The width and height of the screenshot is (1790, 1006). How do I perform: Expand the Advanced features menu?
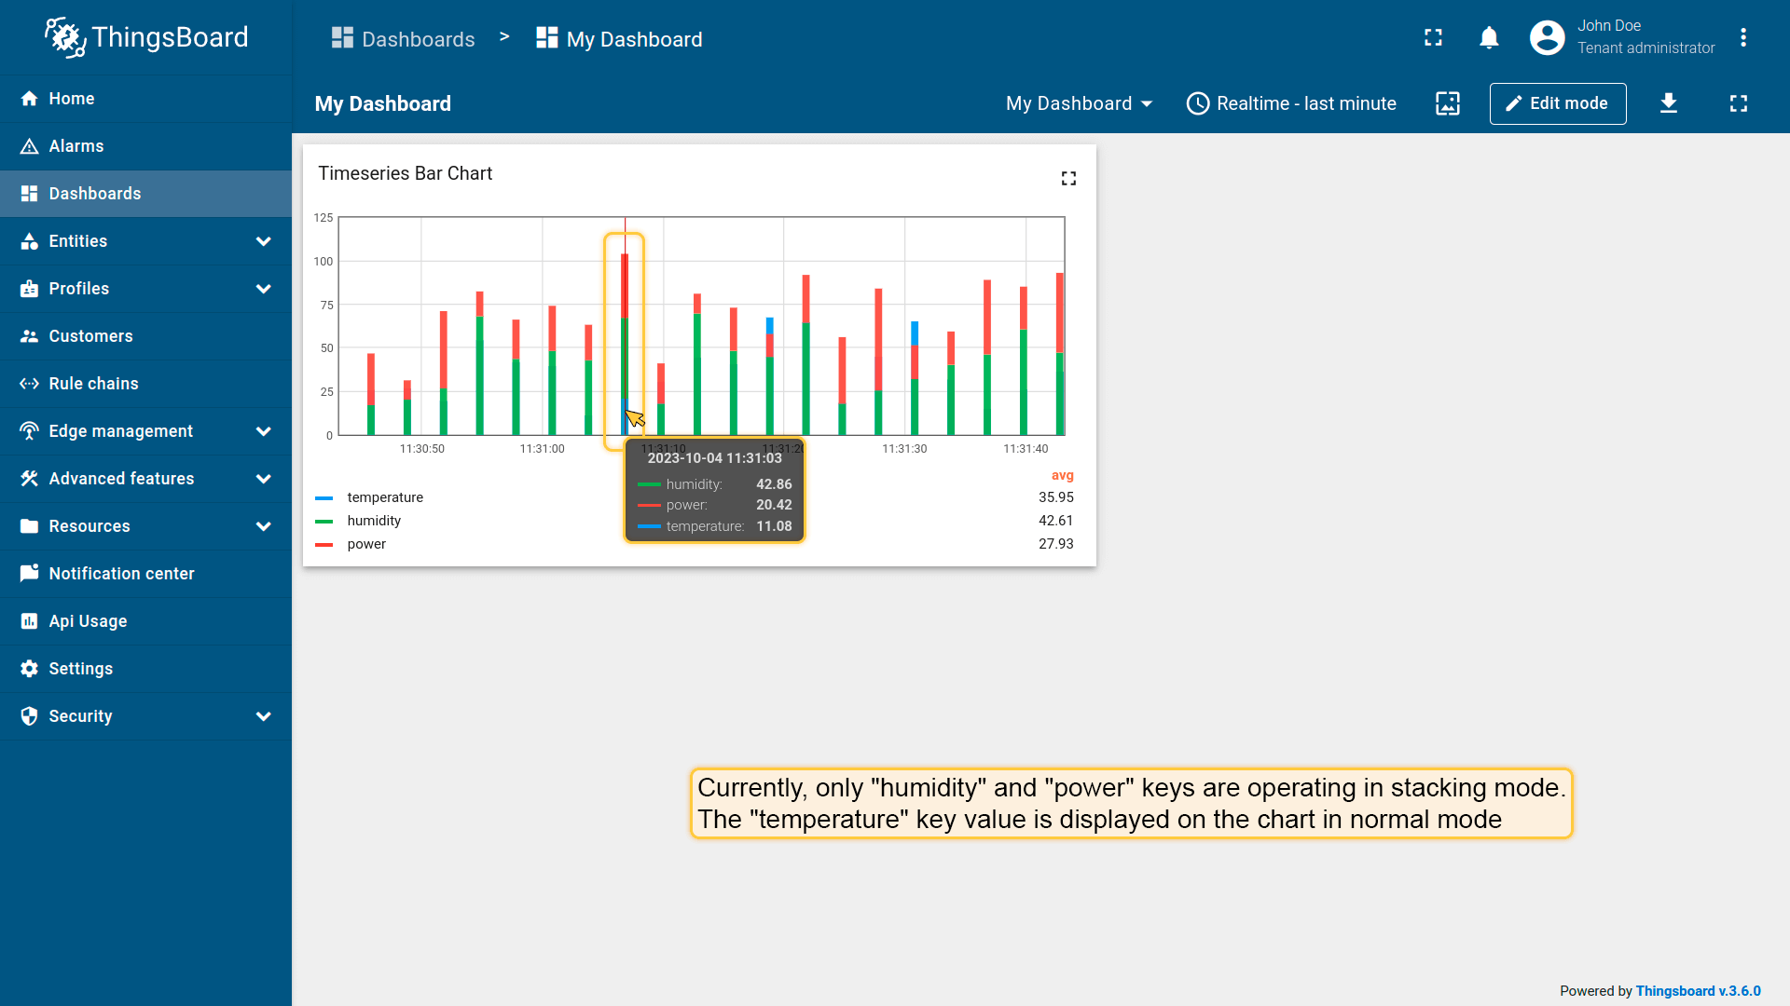[146, 479]
